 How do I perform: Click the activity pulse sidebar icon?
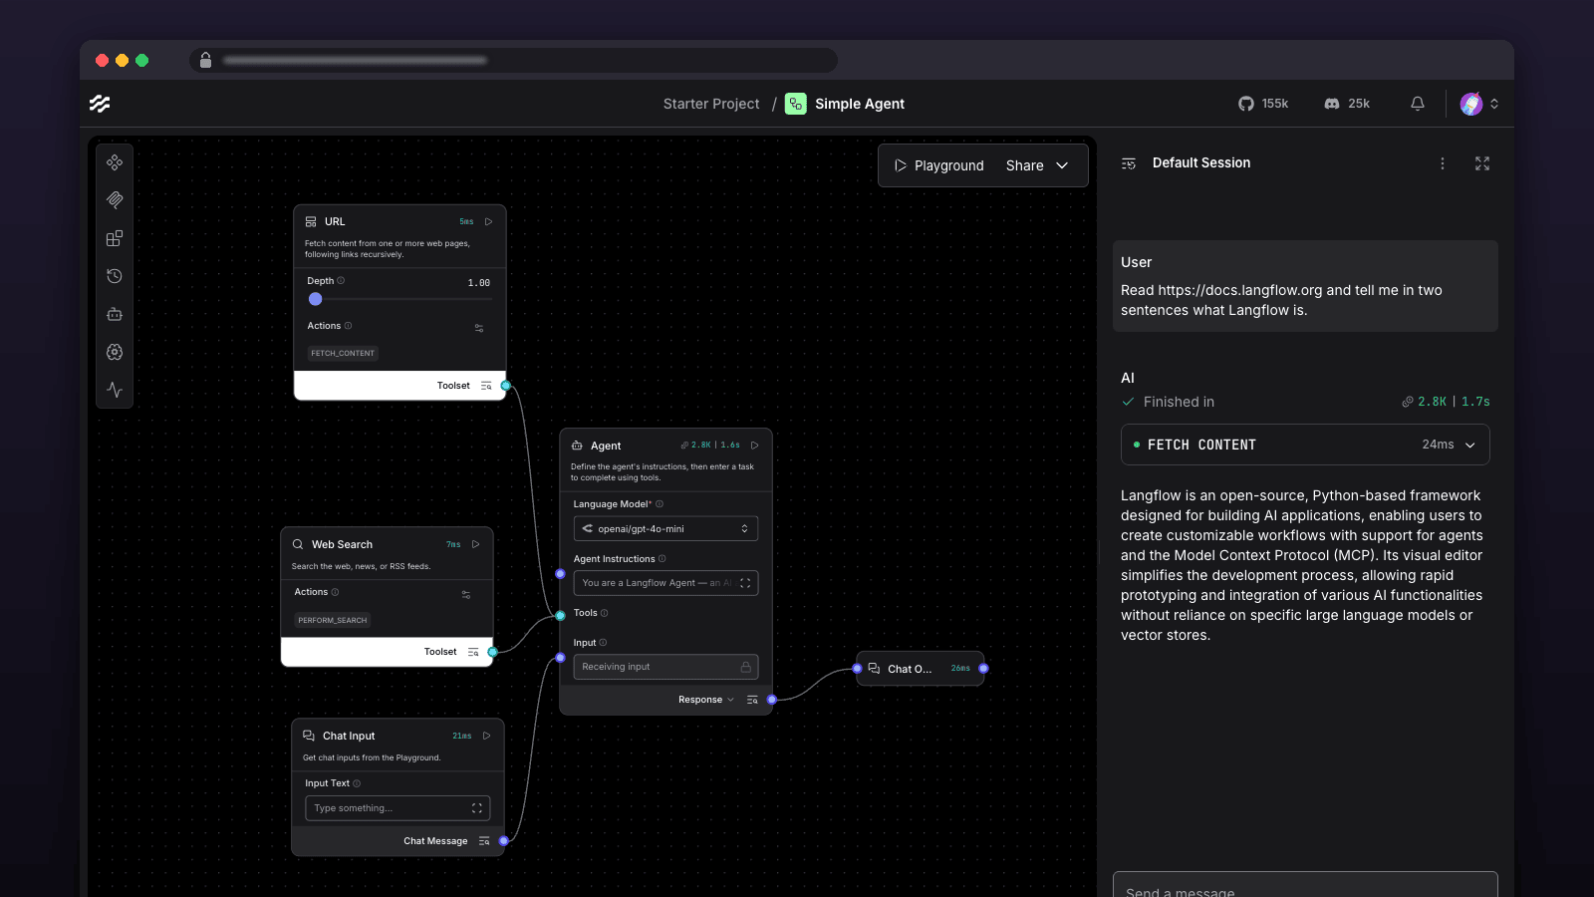115,390
